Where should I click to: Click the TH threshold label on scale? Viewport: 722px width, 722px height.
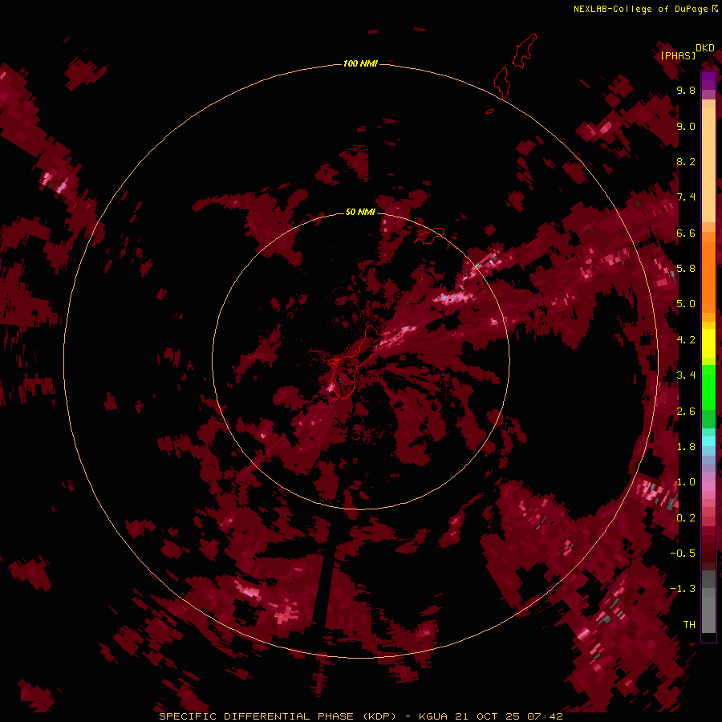689,625
